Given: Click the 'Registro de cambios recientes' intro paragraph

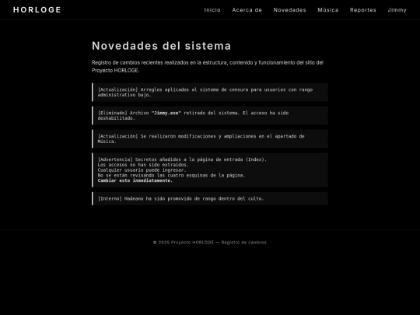Looking at the screenshot, I should pyautogui.click(x=208, y=66).
